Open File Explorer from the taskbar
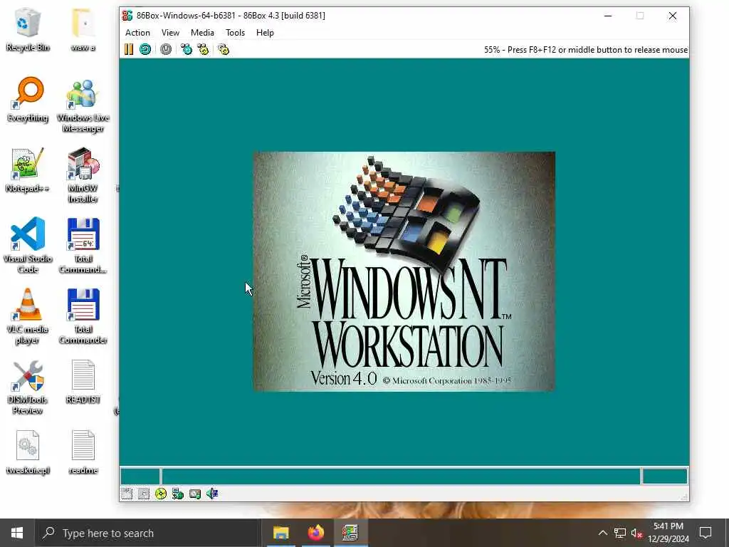 pyautogui.click(x=280, y=533)
